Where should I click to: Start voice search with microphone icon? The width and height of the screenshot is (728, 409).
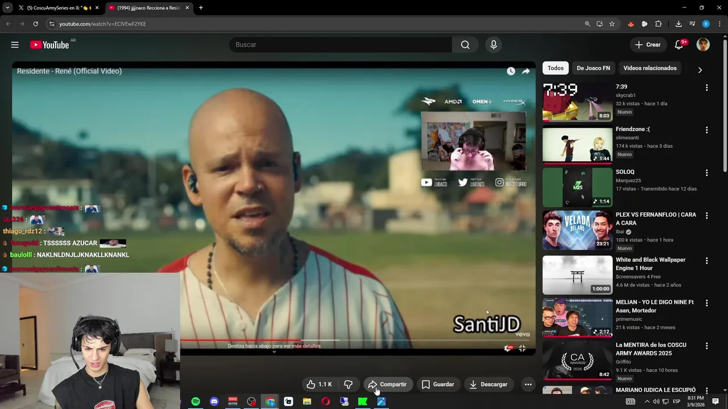coord(493,45)
